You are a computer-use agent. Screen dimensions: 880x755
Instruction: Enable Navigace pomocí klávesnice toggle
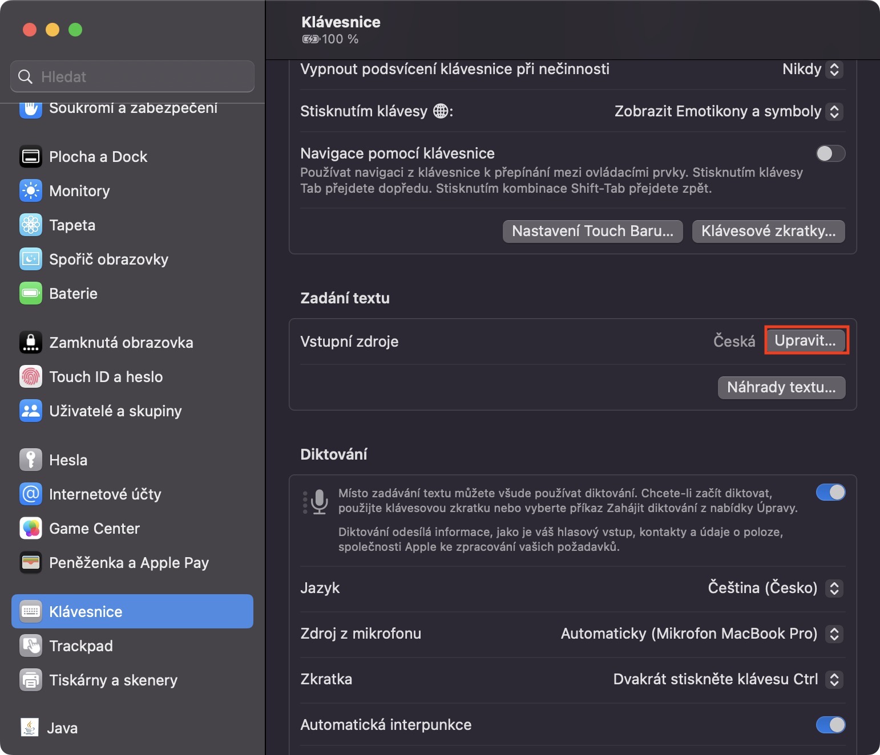830,153
